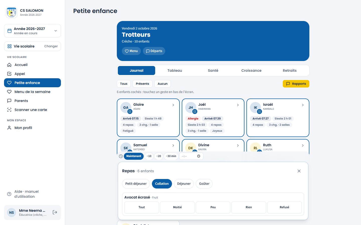Open Joël's card with its chevron
Image resolution: width=361 pixels, height=225 pixels.
[x=238, y=105]
